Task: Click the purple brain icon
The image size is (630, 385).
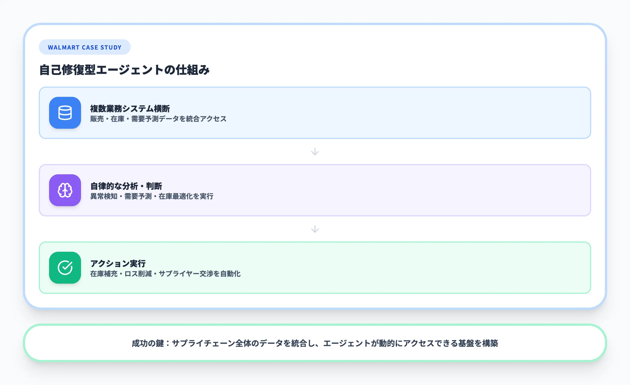Action: pyautogui.click(x=65, y=190)
